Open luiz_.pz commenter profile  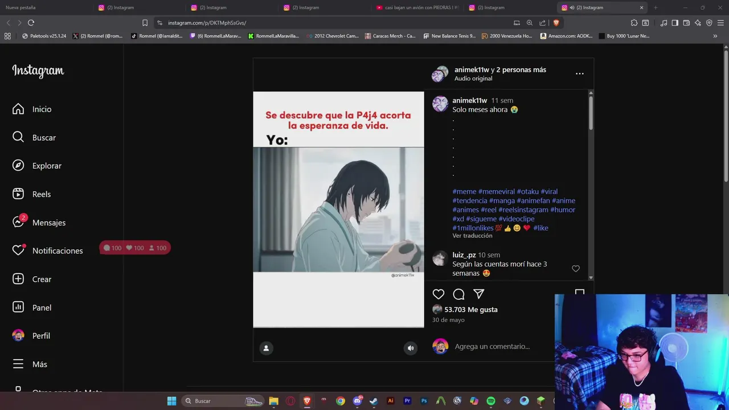(464, 255)
